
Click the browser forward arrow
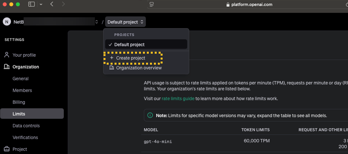click(x=63, y=4)
